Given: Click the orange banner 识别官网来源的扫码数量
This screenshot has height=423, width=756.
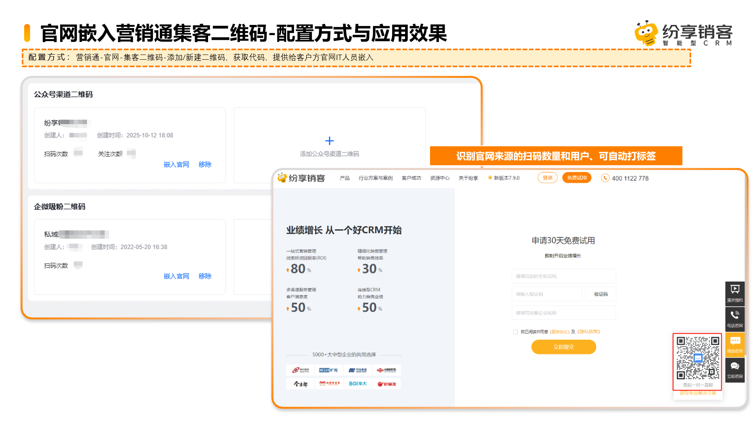Looking at the screenshot, I should click(x=556, y=156).
